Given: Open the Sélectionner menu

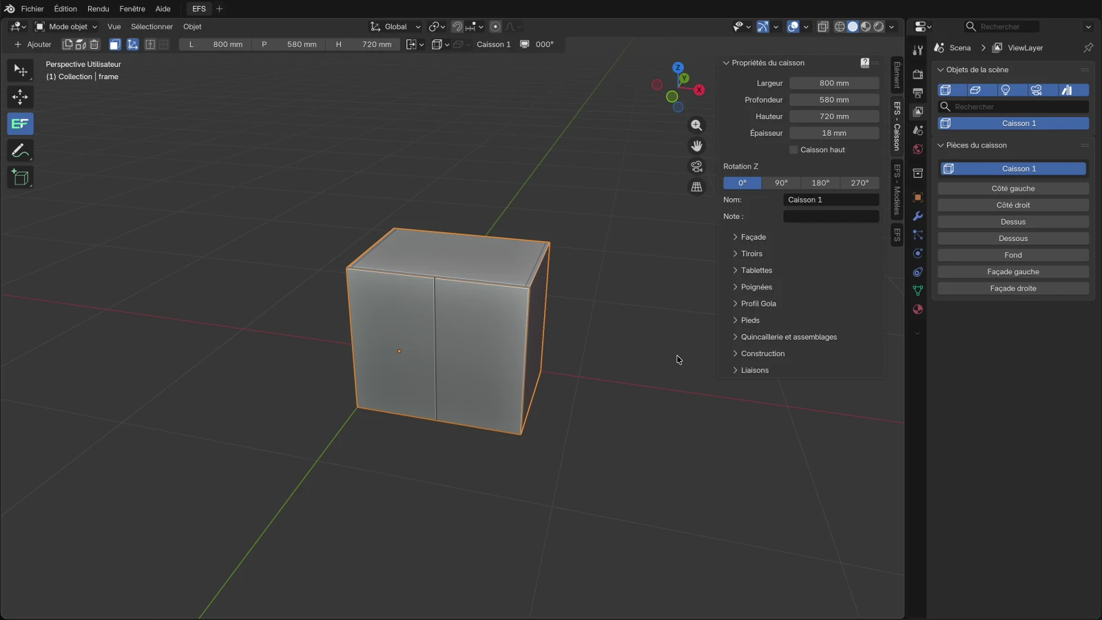Looking at the screenshot, I should point(152,27).
